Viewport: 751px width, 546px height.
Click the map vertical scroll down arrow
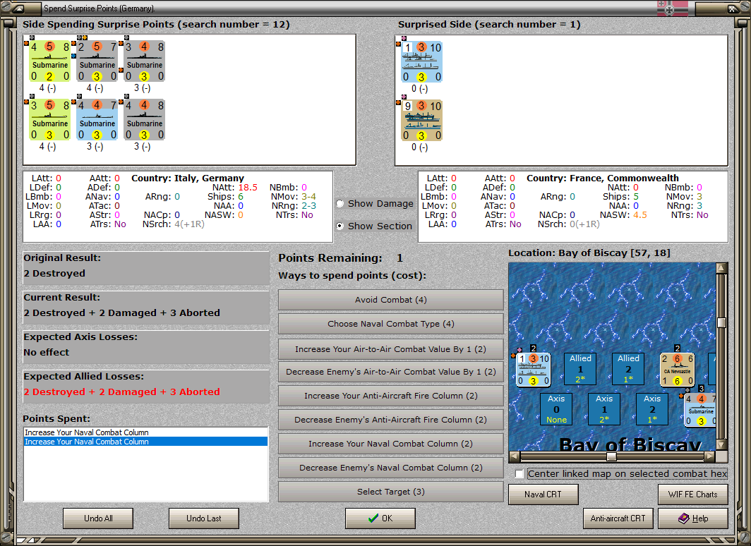722,444
